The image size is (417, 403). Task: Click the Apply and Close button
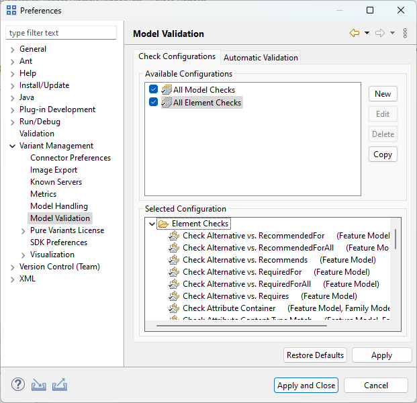click(x=306, y=386)
